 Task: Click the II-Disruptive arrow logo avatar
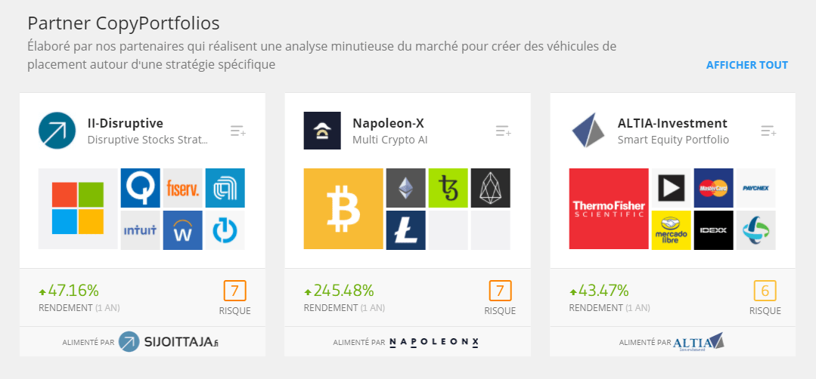coord(57,131)
